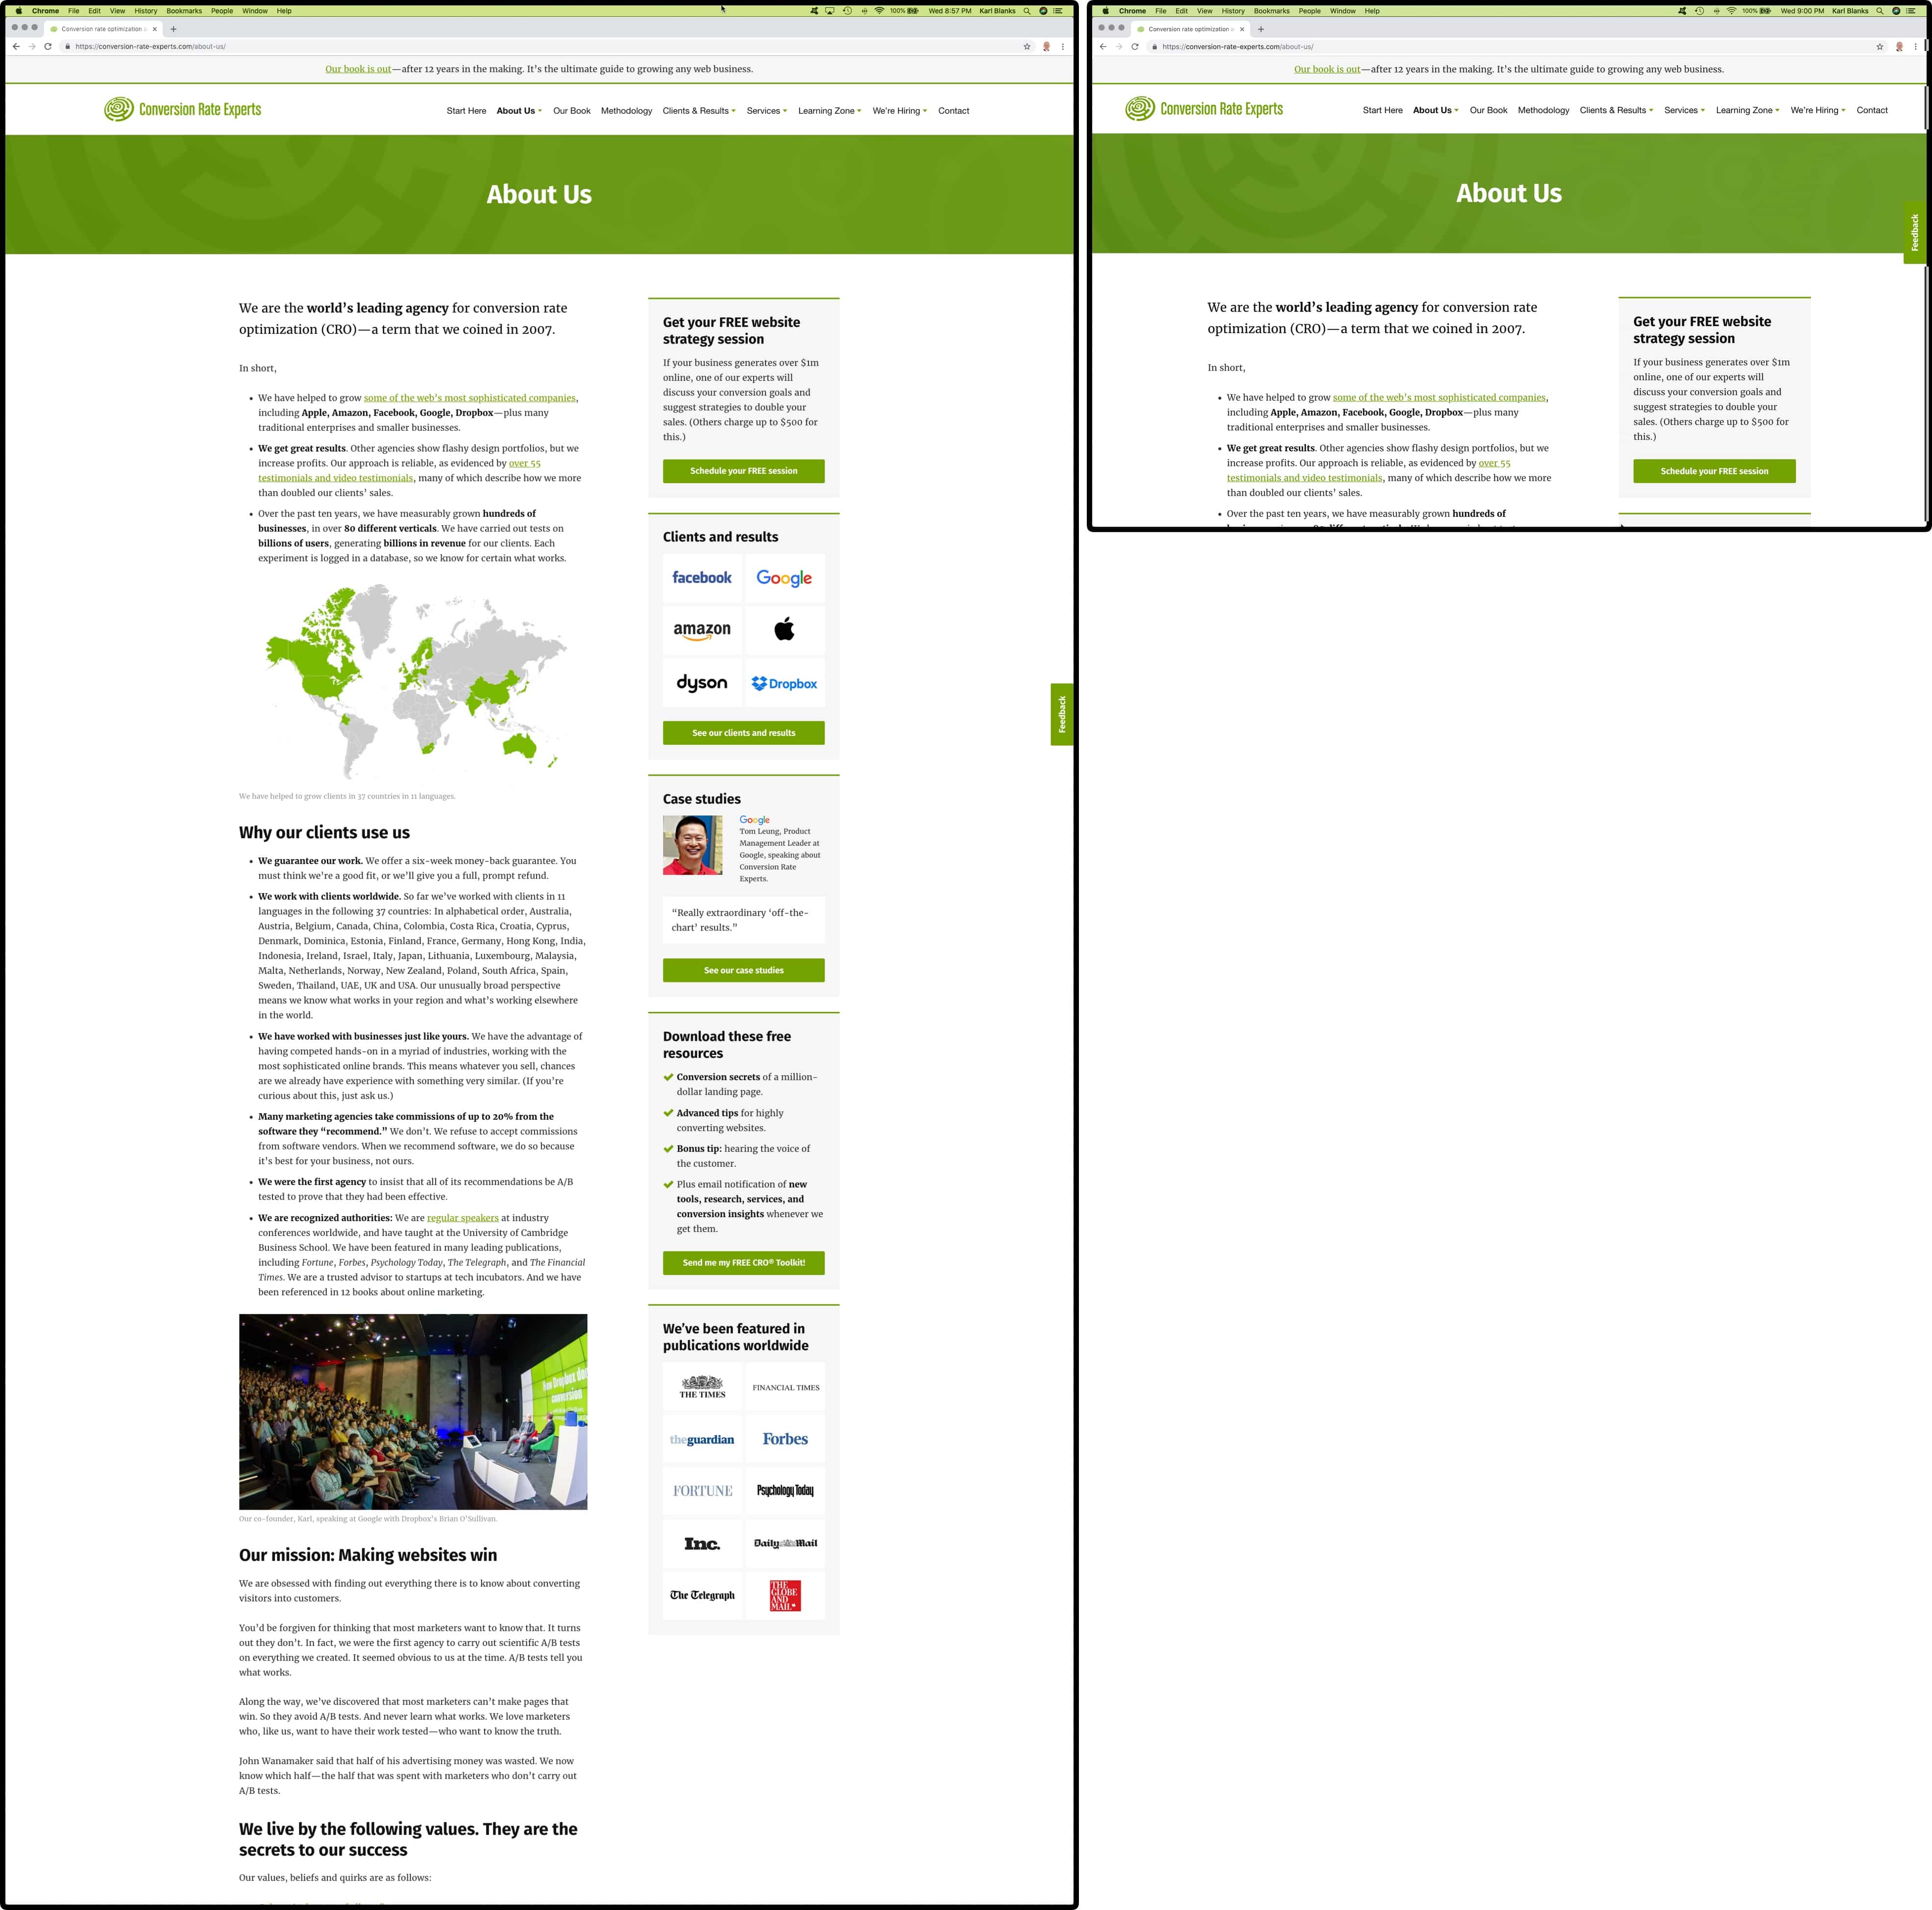
Task: Open the Feedback side tab in left window
Action: pos(1062,714)
